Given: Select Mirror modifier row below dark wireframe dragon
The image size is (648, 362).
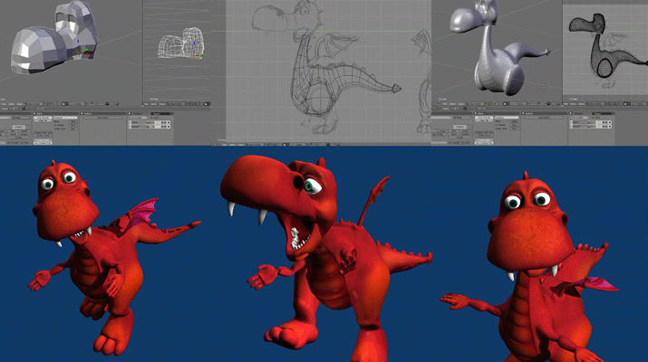Looking at the screenshot, I should tap(590, 122).
